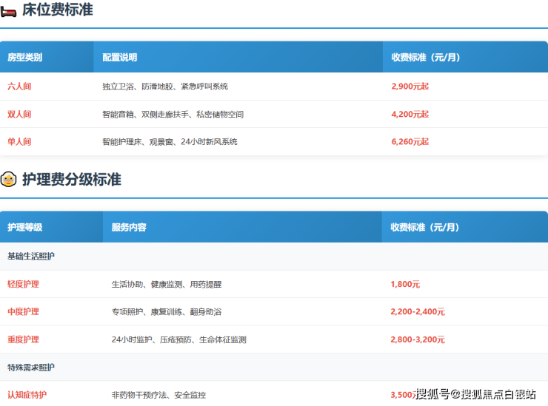
Task: Click description 智能护理床、观景窗、24小时新风系统
Action: click(x=170, y=142)
